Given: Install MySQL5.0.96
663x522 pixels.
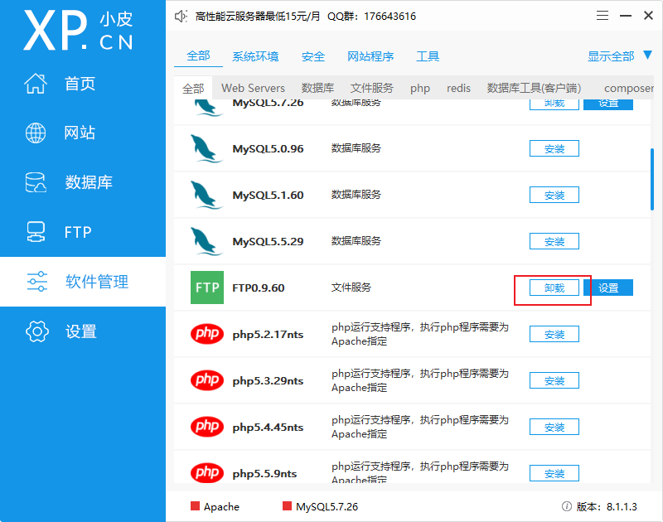Looking at the screenshot, I should pyautogui.click(x=554, y=148).
